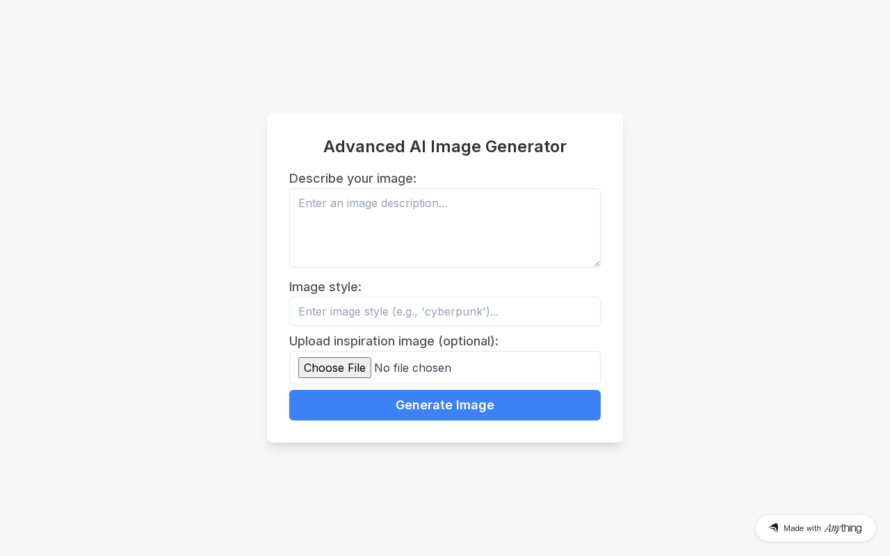Grab the description textarea resize handle
890x556 pixels.
click(596, 263)
